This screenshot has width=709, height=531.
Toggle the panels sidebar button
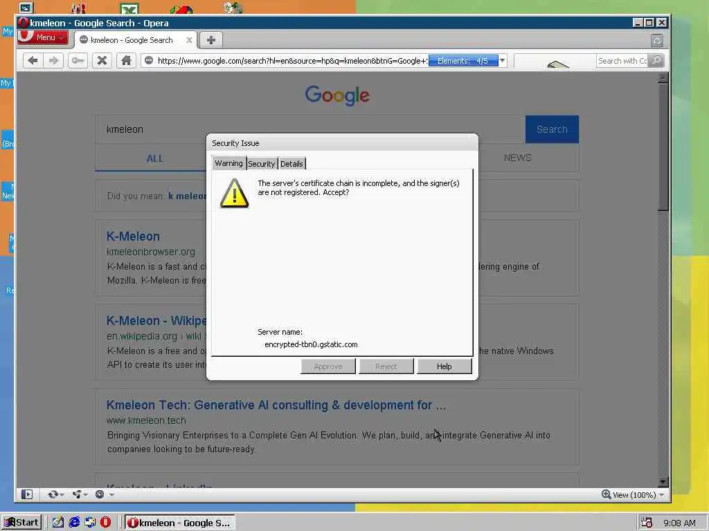point(27,494)
